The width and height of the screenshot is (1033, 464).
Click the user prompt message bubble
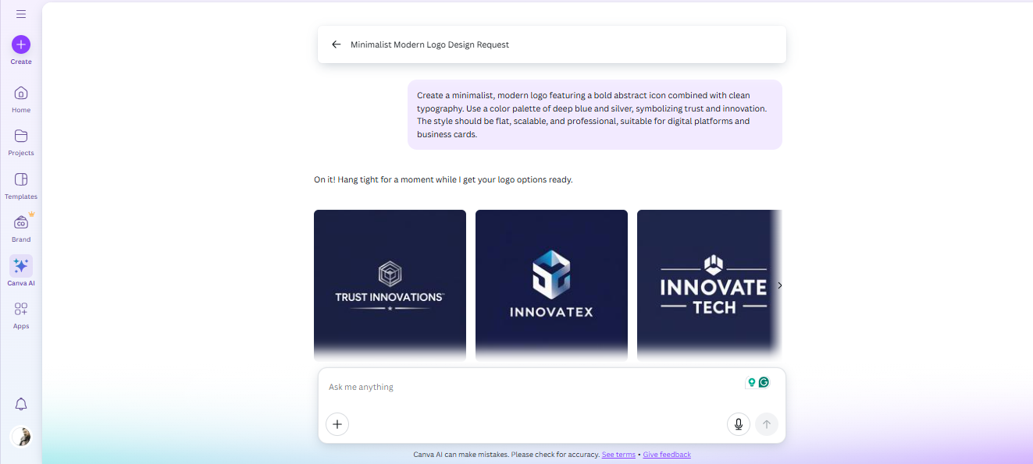pos(595,115)
